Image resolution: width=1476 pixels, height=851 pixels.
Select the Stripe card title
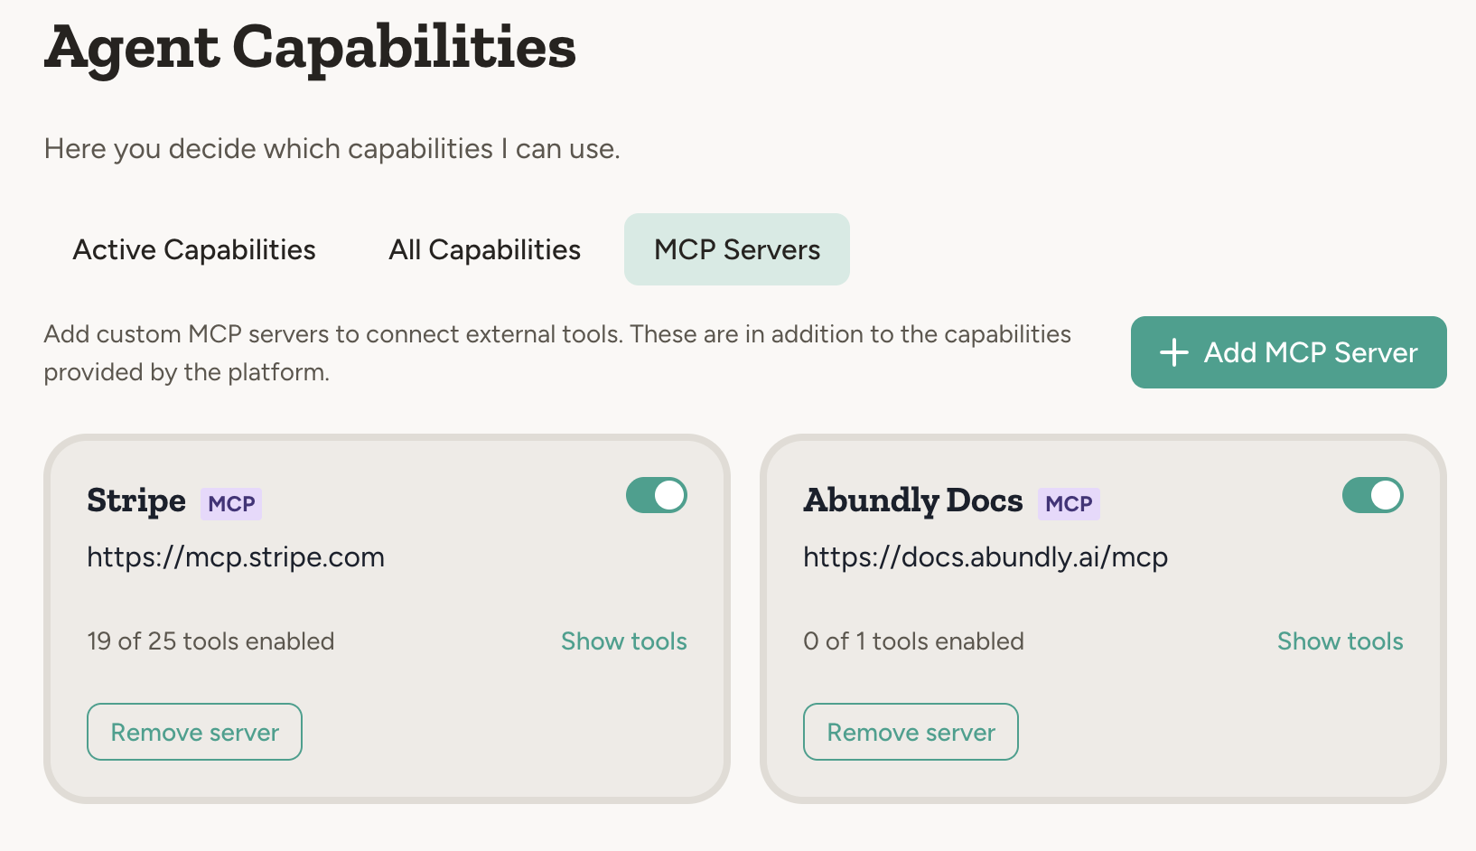click(x=136, y=500)
